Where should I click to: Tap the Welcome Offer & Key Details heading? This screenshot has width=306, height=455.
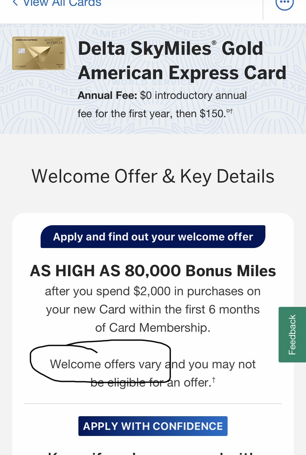pos(153,176)
